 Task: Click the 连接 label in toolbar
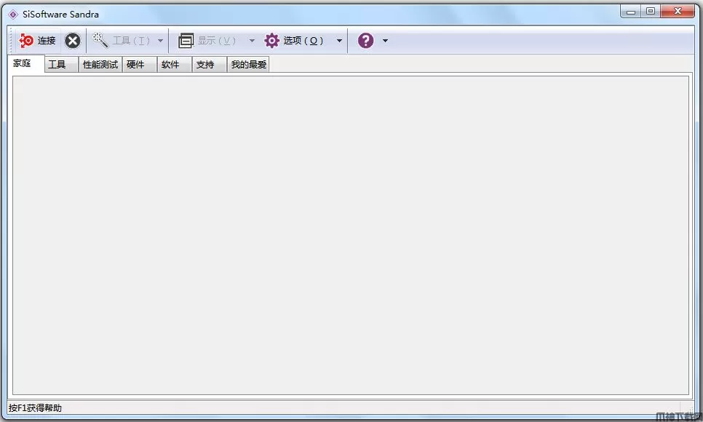[47, 41]
